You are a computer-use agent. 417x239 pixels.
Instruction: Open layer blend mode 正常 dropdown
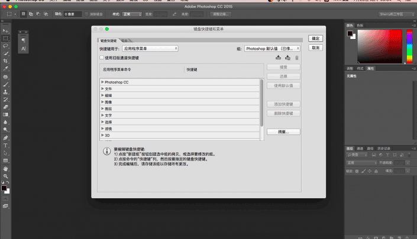click(x=361, y=163)
